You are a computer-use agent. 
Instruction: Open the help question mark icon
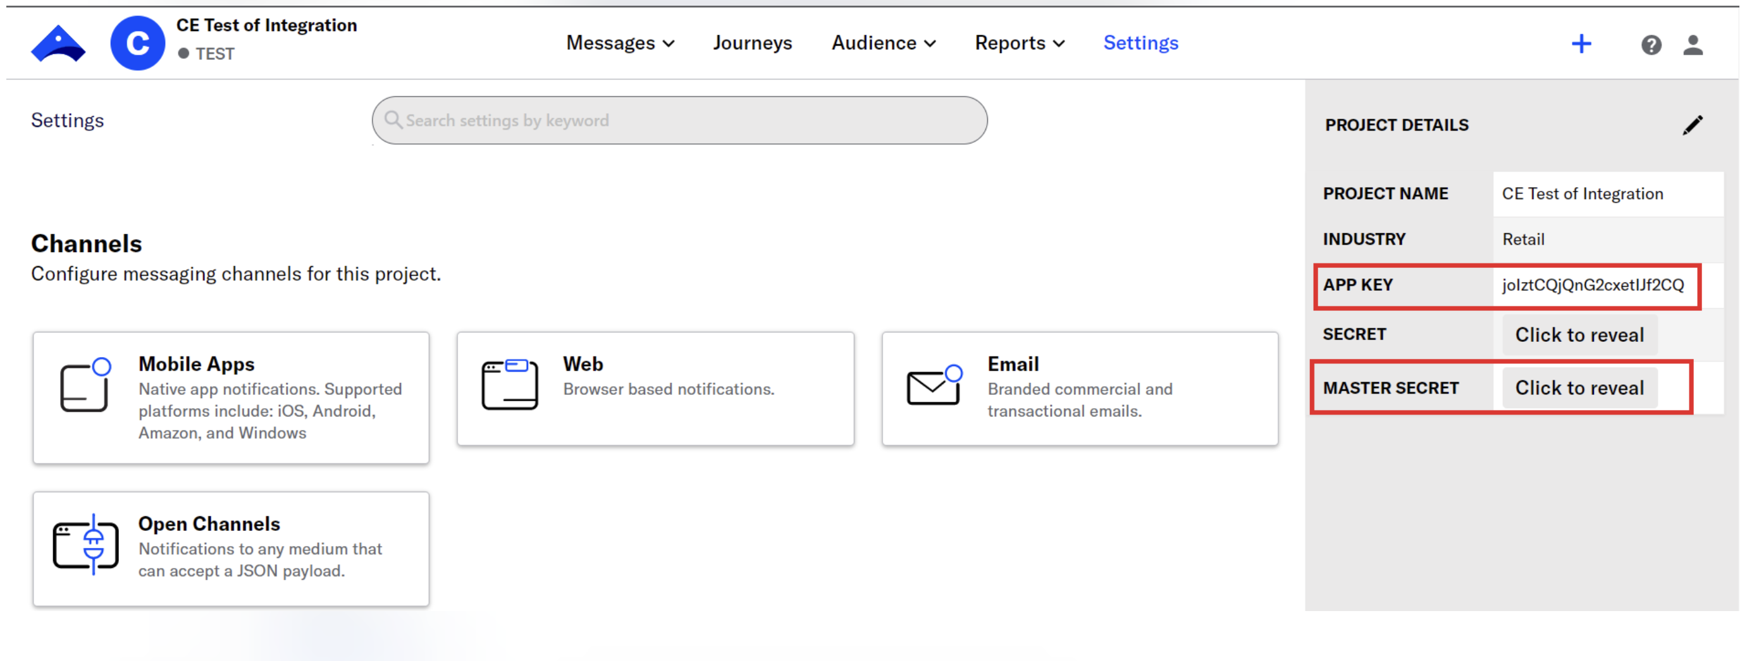[x=1651, y=45]
